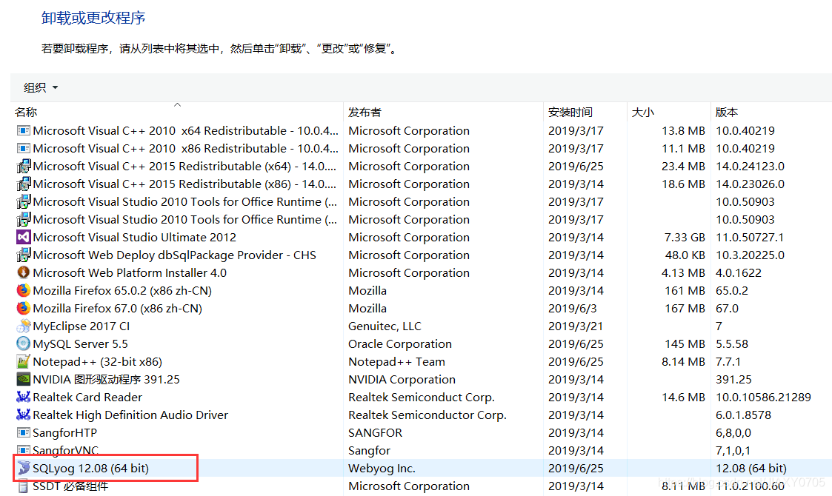
Task: Select Visual C++ 2015 Redistributable (x64) entry
Action: (184, 166)
